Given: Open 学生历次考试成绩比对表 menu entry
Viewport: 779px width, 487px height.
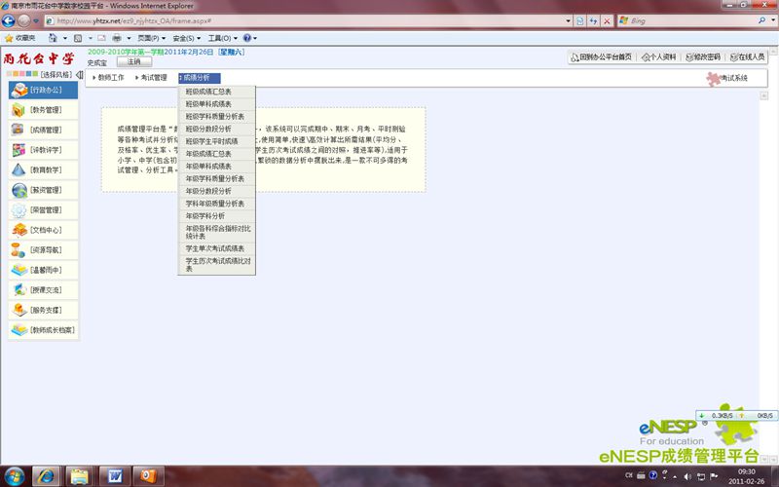Looking at the screenshot, I should pyautogui.click(x=216, y=265).
